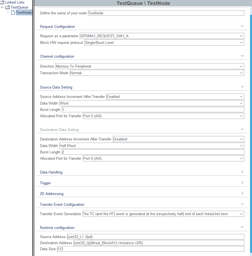
Task: Open the Transaction Mode dropdown
Action: pos(157,73)
